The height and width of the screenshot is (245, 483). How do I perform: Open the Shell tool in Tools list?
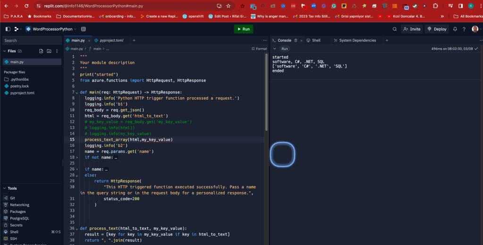tap(14, 232)
